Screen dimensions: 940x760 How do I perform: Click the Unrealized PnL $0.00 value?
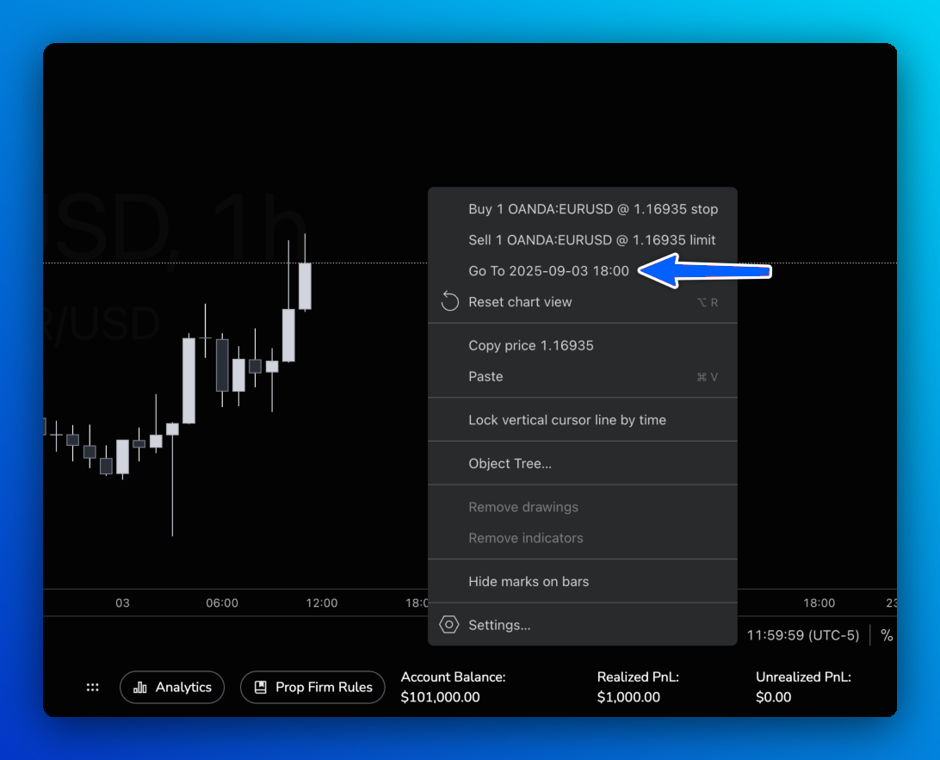tap(773, 697)
